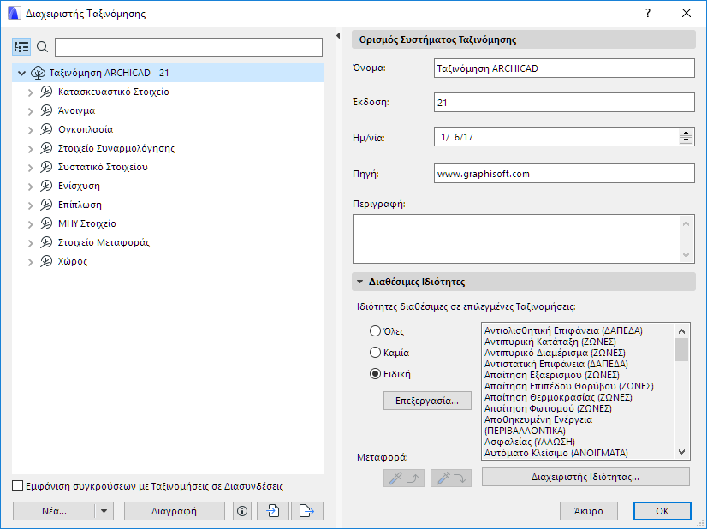Decrease the date with down stepper

click(x=686, y=140)
